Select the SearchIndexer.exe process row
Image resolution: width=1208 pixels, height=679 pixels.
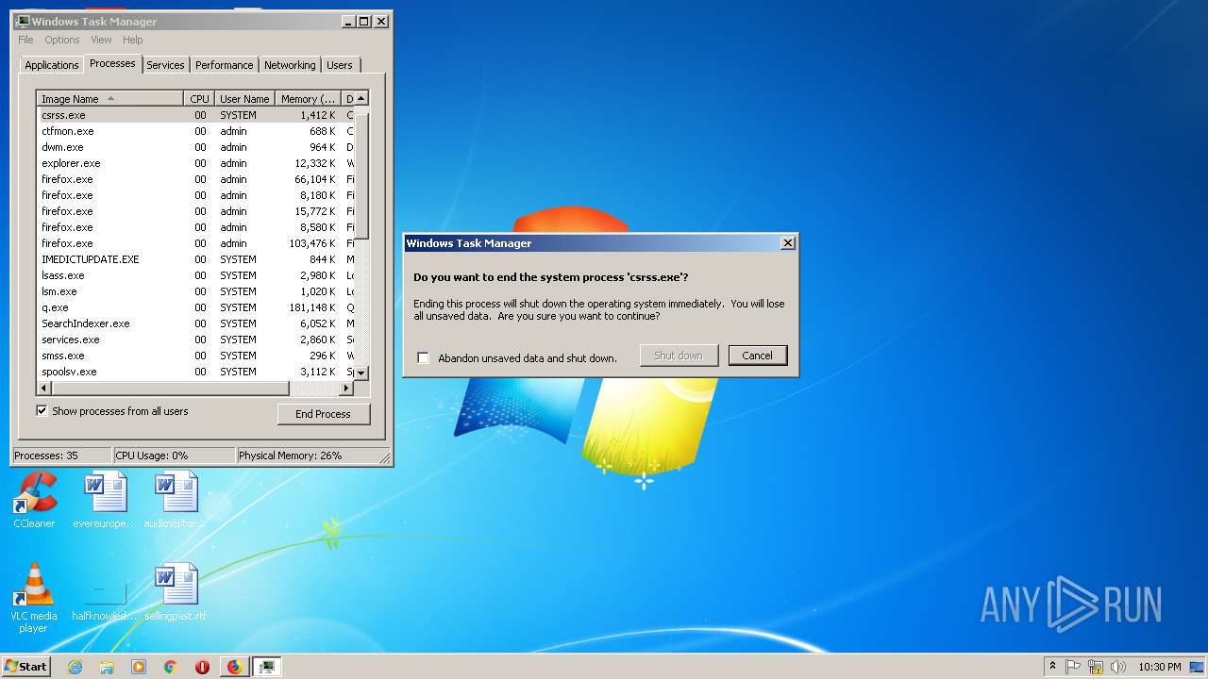[x=195, y=323]
